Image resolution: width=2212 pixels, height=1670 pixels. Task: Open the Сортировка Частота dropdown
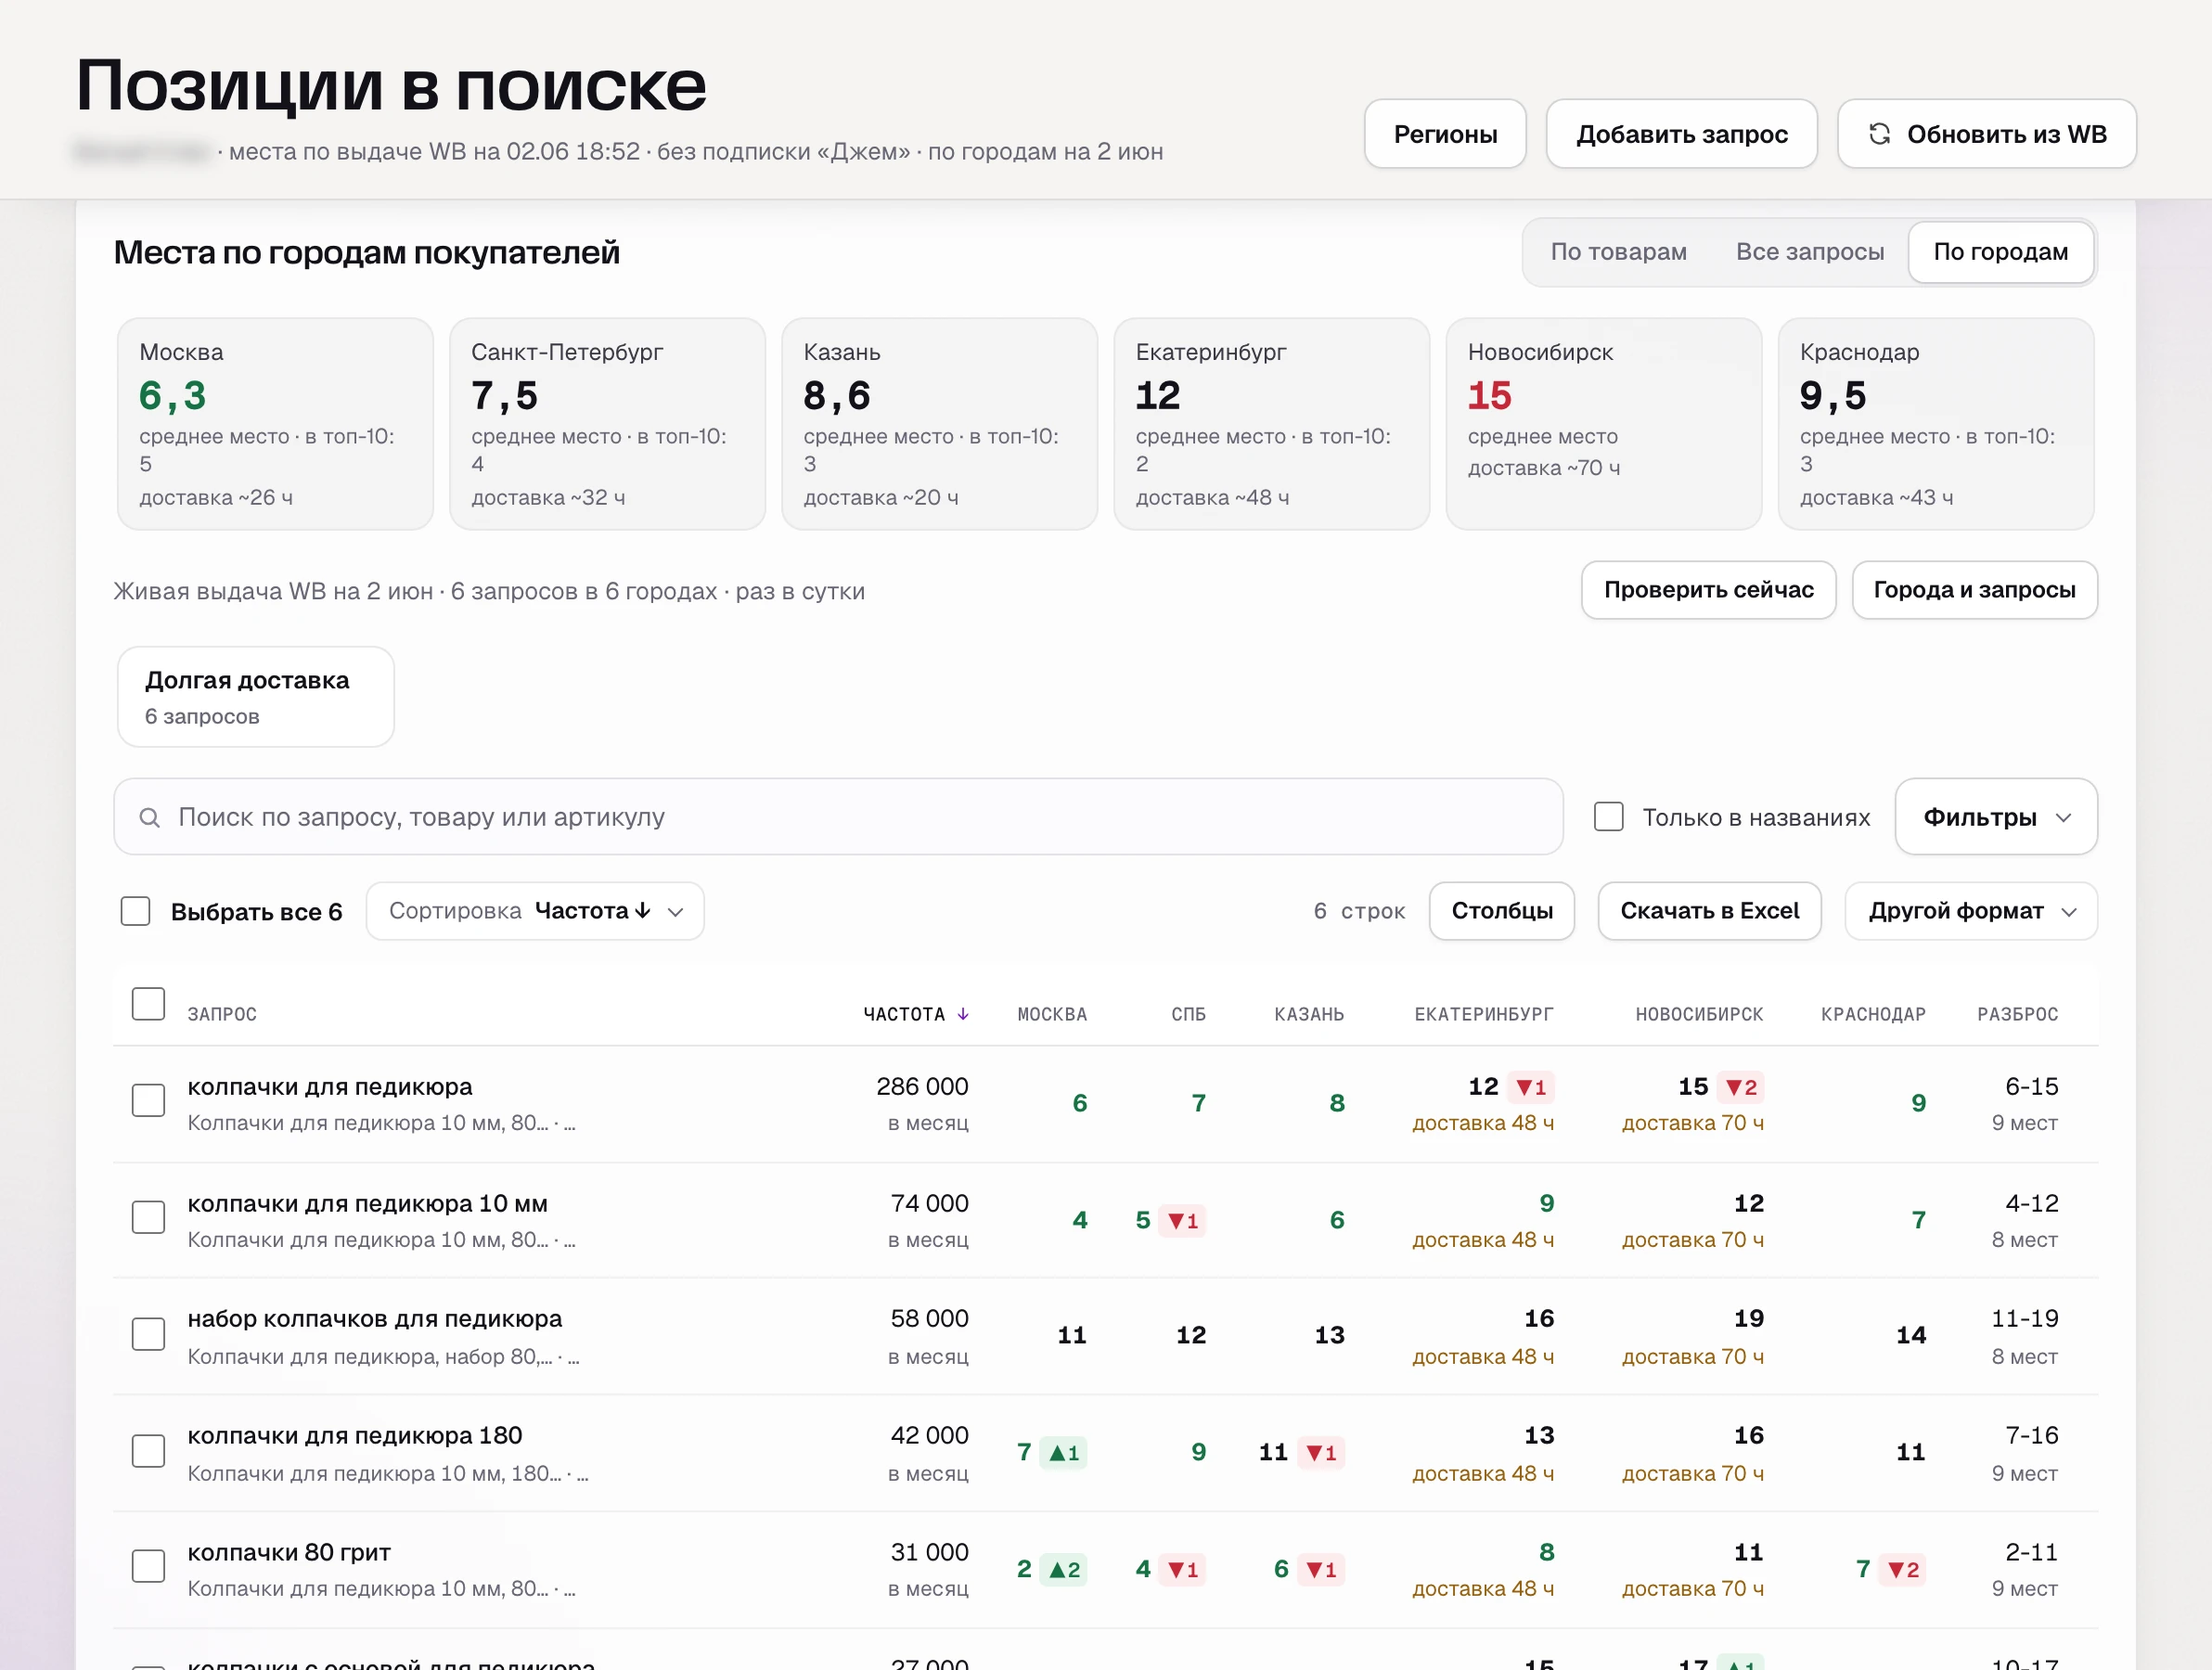[x=535, y=911]
